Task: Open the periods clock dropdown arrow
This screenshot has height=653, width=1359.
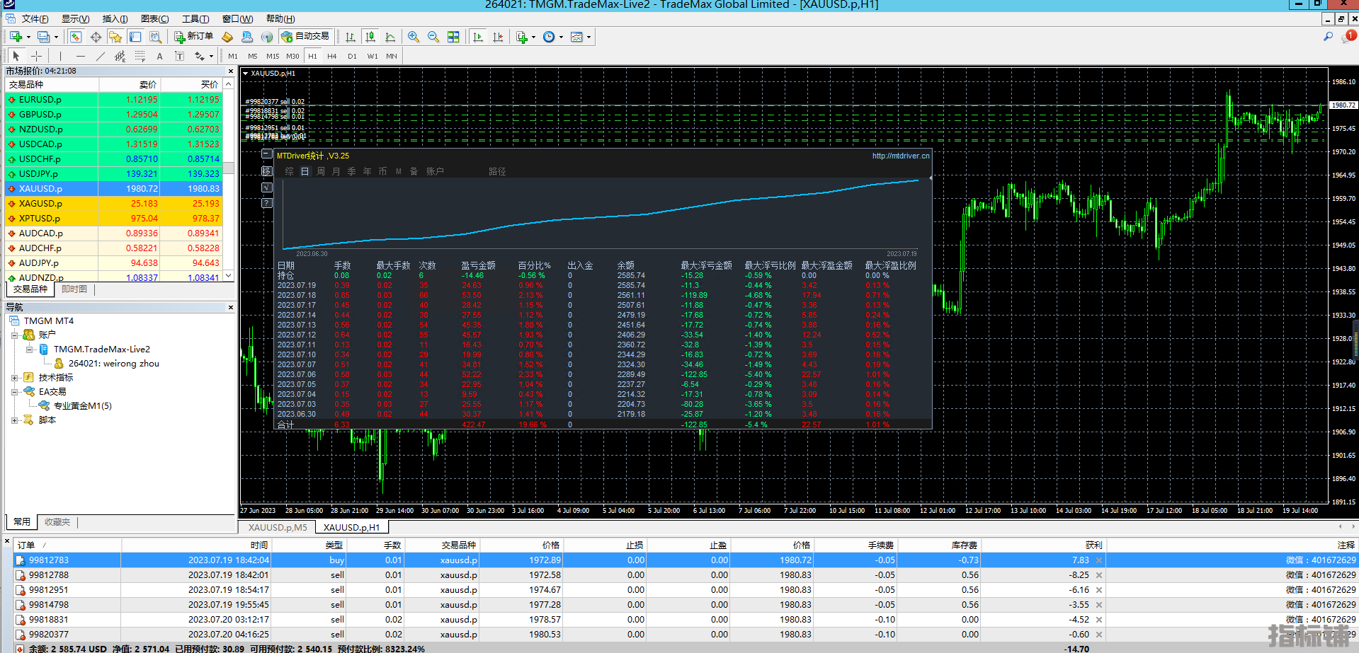Action: point(561,37)
